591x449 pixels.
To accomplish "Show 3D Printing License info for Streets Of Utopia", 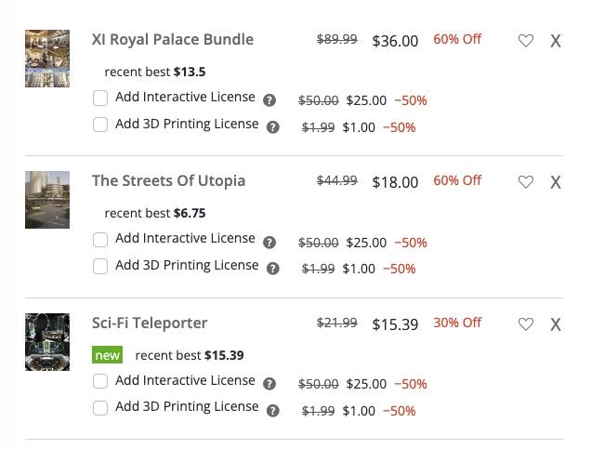I will pyautogui.click(x=273, y=269).
